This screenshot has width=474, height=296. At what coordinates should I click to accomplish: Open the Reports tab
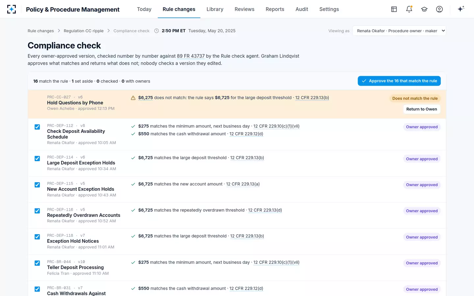275,9
